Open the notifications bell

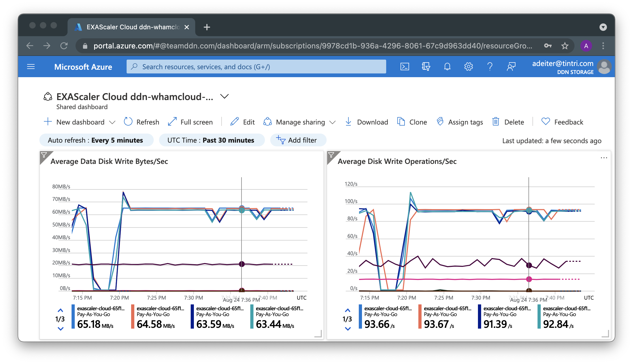coord(447,67)
